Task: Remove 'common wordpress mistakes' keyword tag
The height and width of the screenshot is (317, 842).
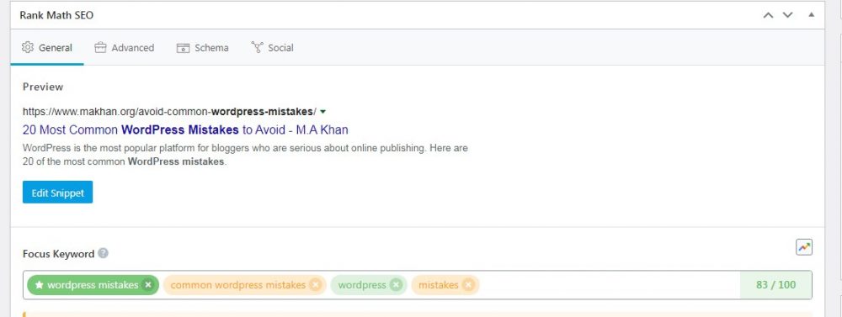Action: (x=316, y=285)
